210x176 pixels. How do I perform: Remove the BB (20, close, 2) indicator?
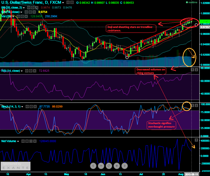point(37,8)
